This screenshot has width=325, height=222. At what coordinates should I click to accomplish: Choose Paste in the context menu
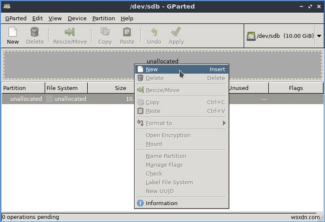coord(182,111)
